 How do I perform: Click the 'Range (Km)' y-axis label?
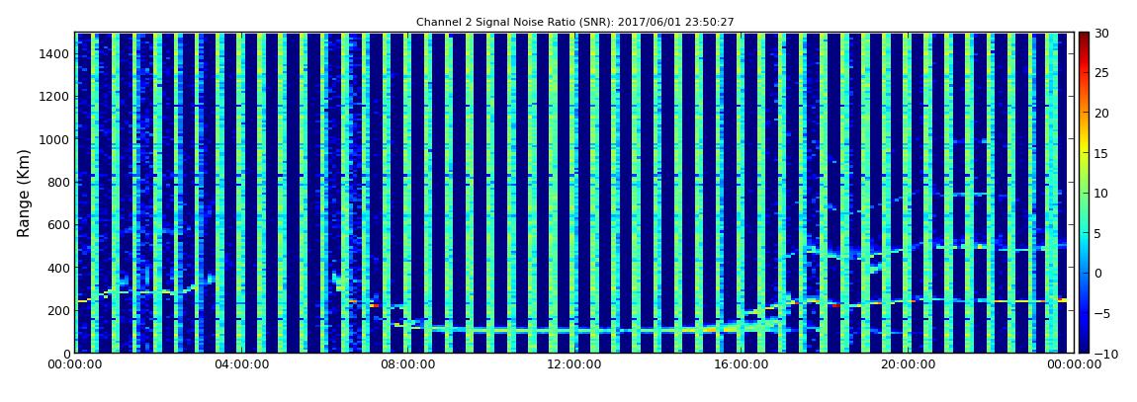point(24,194)
